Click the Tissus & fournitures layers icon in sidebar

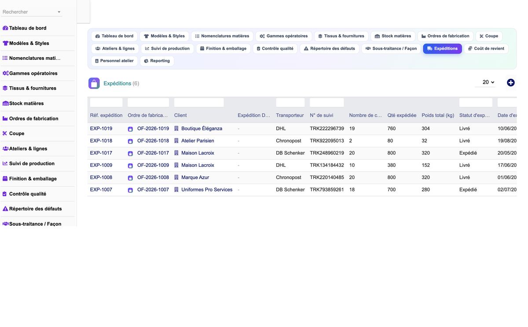tap(5, 88)
